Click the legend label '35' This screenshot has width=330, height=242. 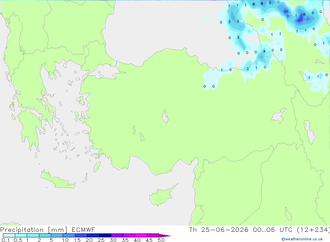(x=125, y=240)
